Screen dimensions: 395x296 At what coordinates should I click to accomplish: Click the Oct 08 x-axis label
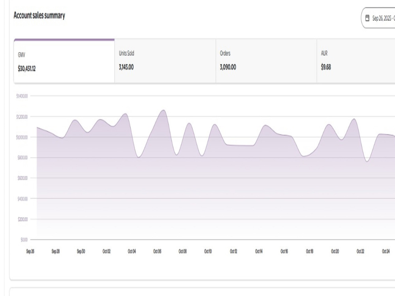click(x=182, y=251)
